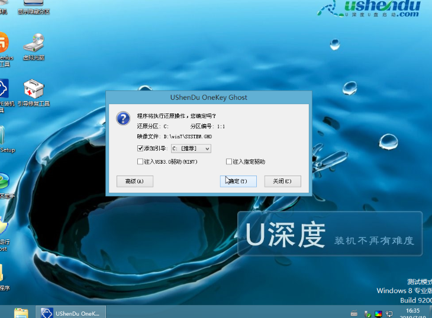Click the 程序将执行还原操作 prompt text
This screenshot has width=432, height=318.
click(x=176, y=116)
